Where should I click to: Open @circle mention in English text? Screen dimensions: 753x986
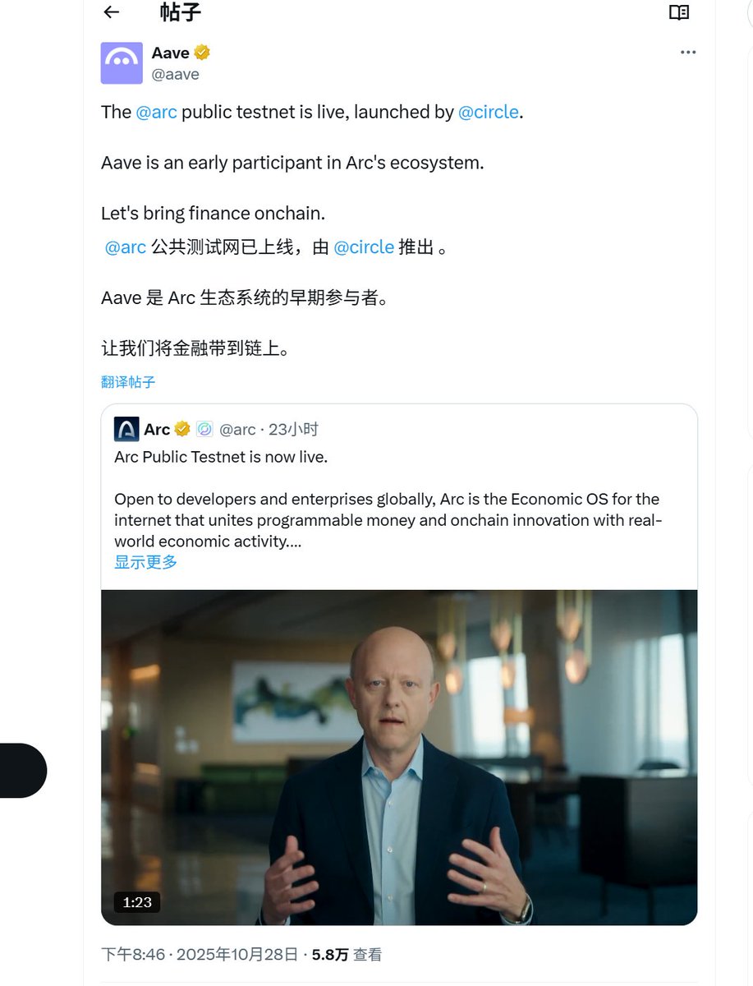[x=489, y=112]
